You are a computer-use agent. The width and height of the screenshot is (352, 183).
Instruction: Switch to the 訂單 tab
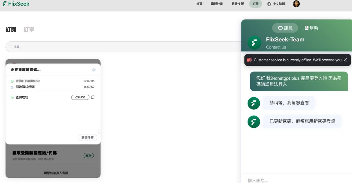click(x=29, y=30)
